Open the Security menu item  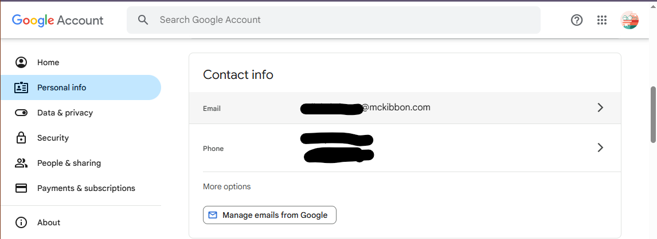(x=53, y=138)
